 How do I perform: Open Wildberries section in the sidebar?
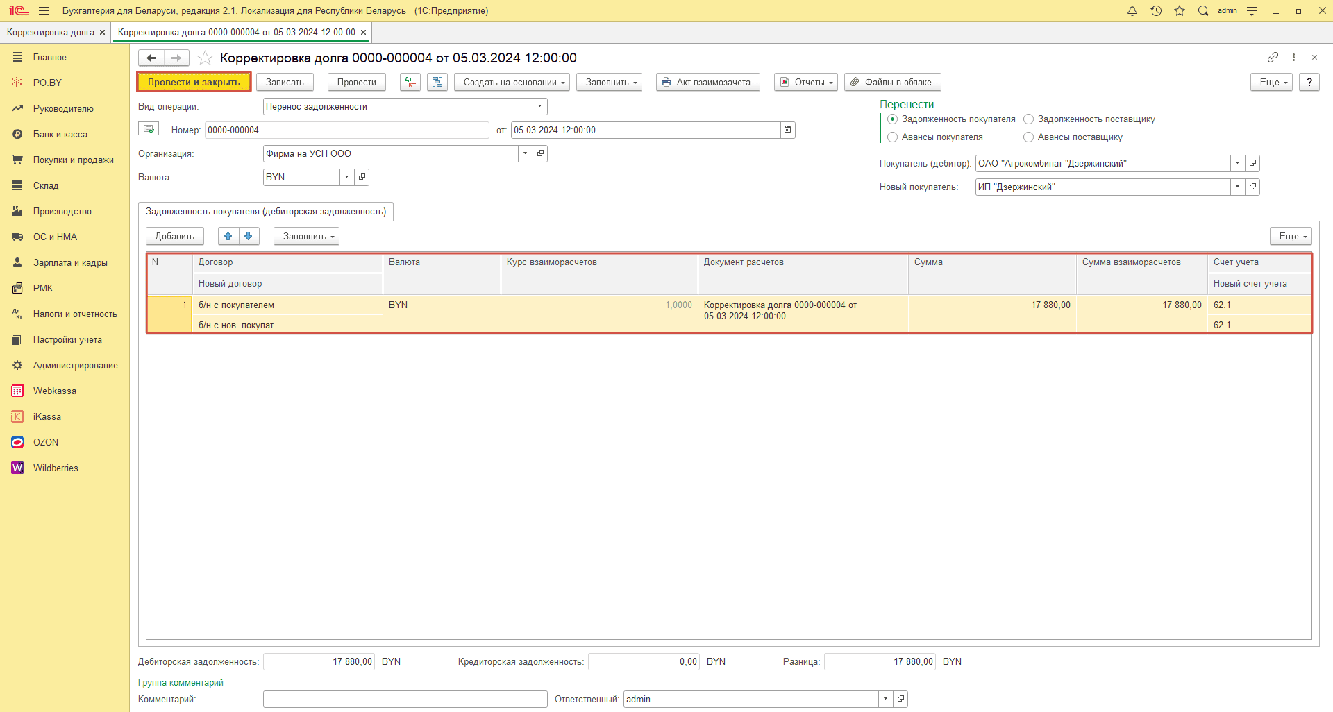pos(56,468)
